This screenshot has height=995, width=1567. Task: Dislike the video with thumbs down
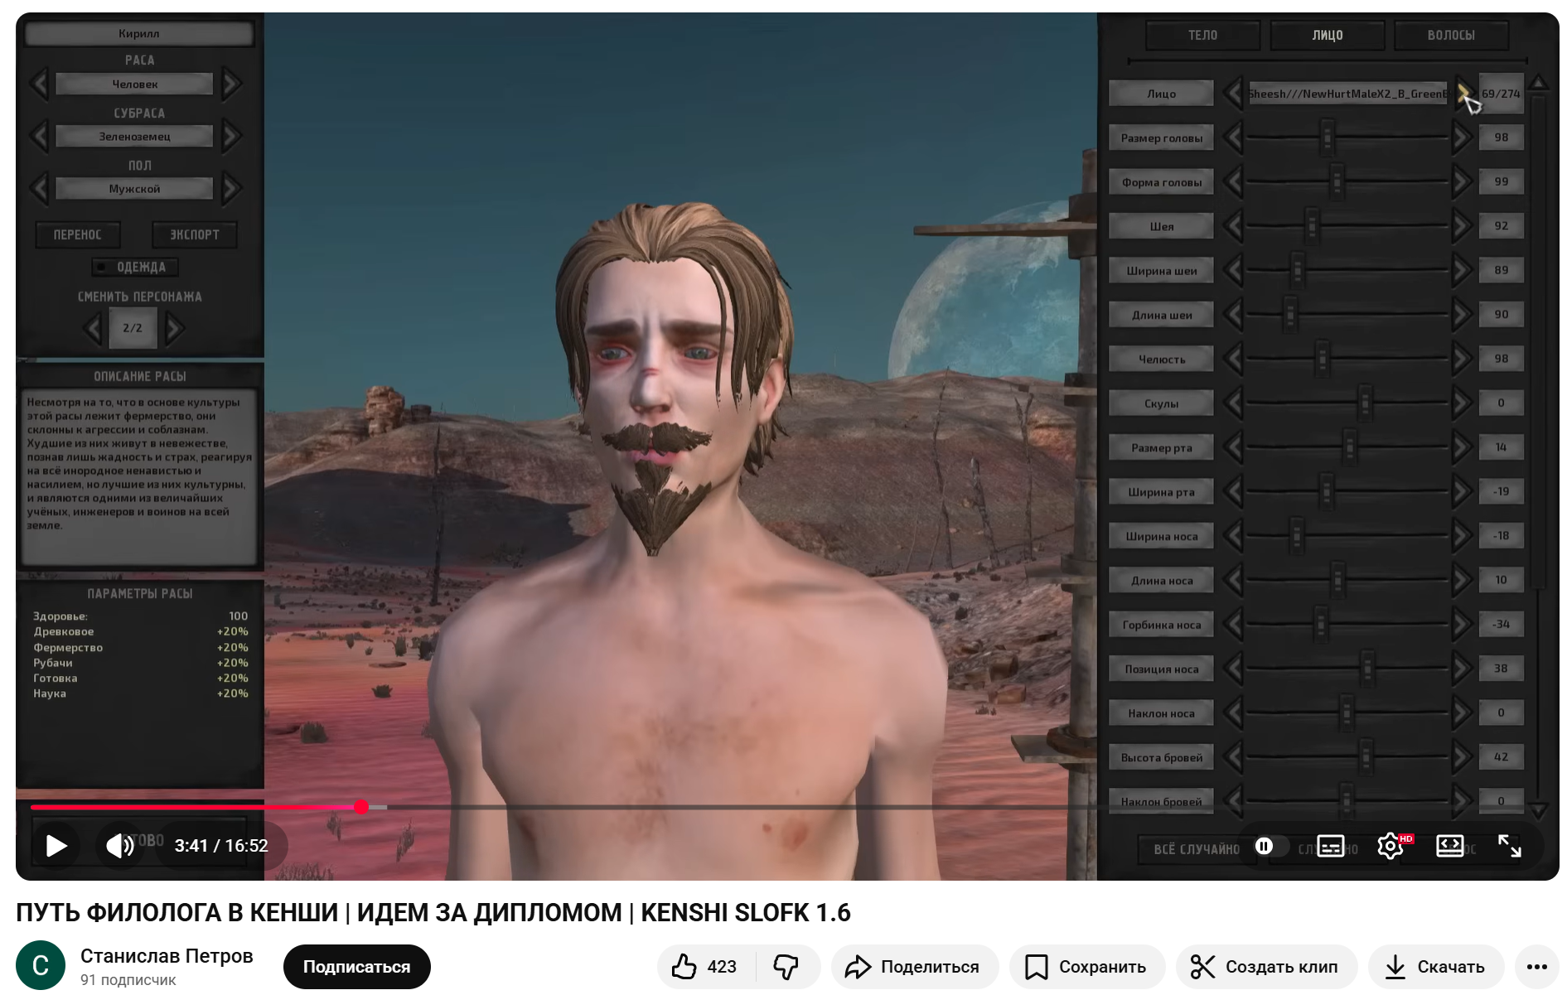tap(786, 967)
